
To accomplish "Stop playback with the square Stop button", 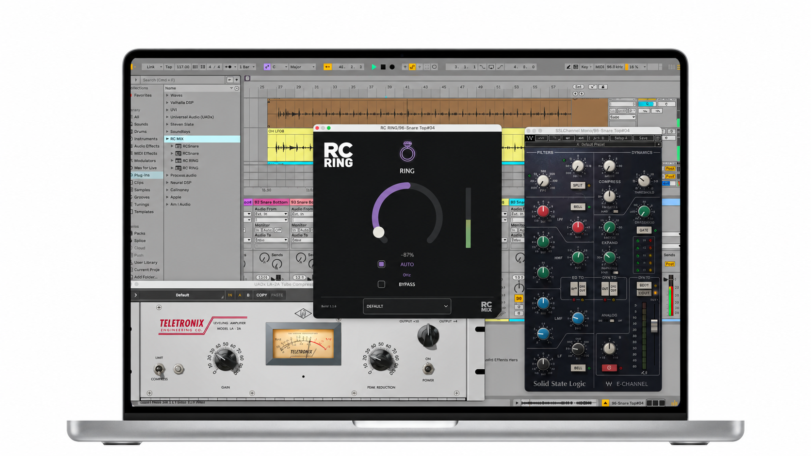I will pos(383,67).
